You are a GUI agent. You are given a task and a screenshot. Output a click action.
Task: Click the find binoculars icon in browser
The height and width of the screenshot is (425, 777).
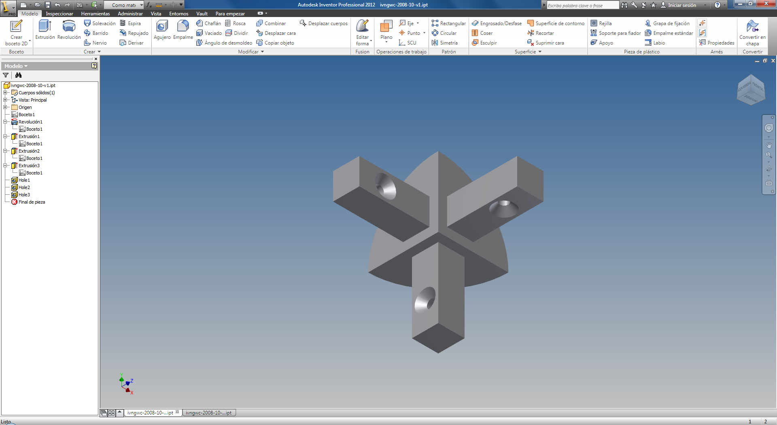click(18, 75)
